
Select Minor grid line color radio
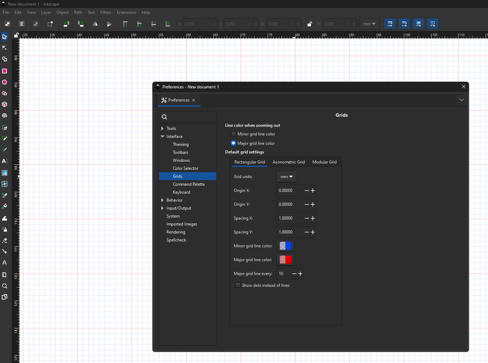(x=233, y=134)
